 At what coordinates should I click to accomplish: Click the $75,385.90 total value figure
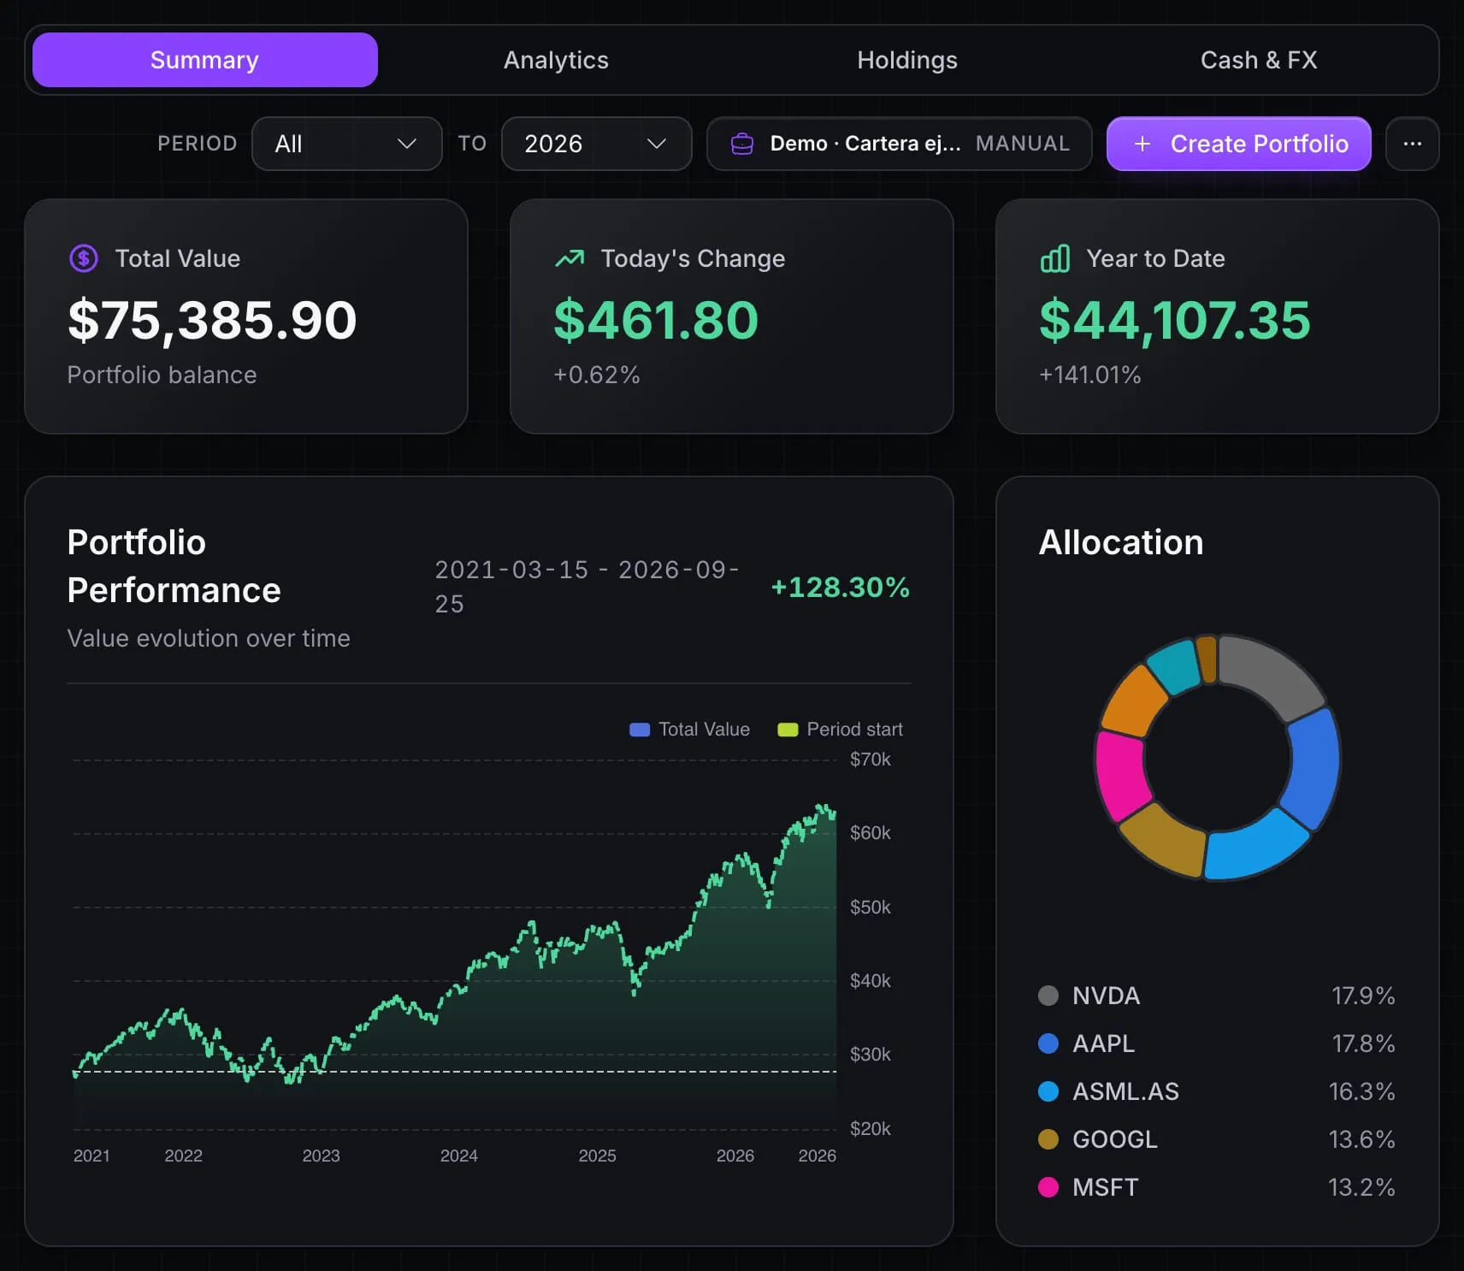click(212, 321)
